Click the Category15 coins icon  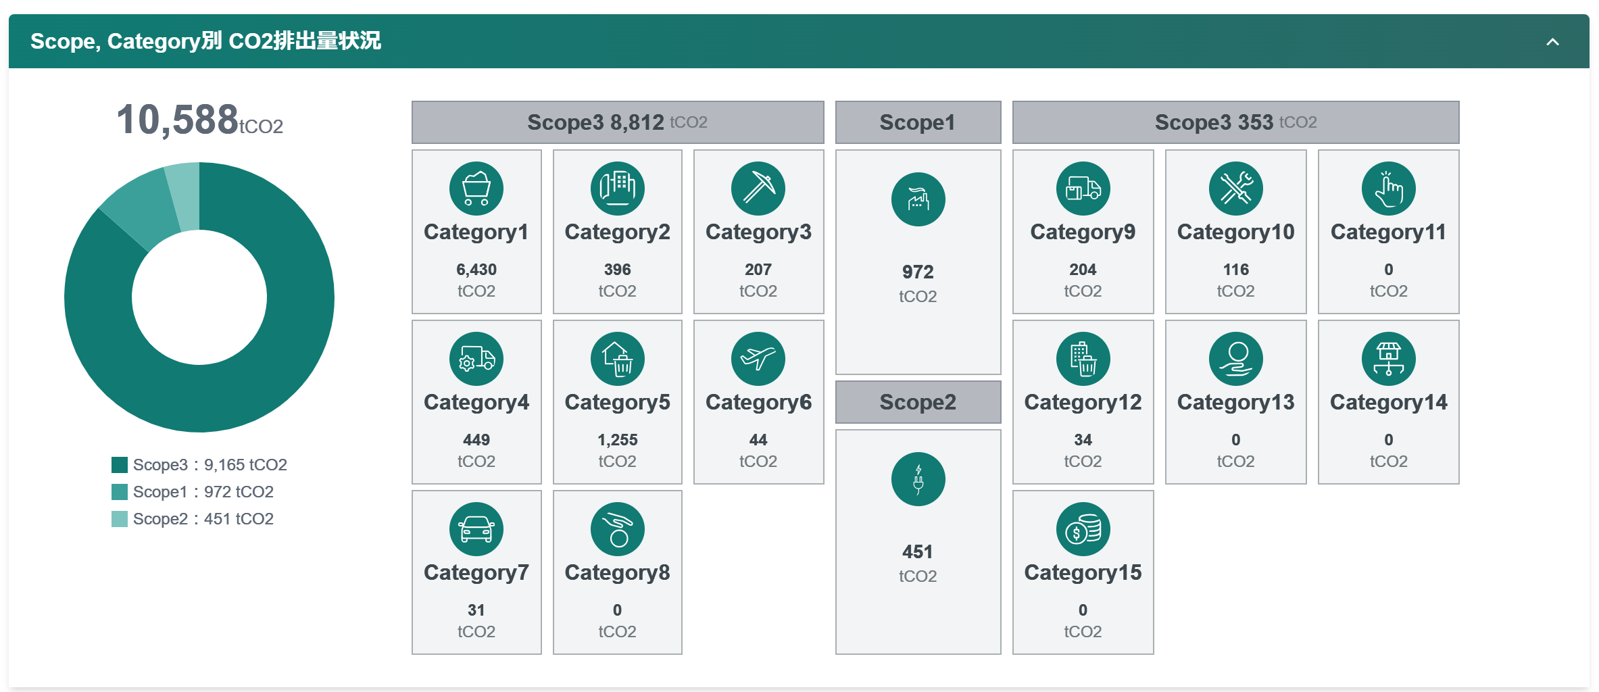coord(1083,529)
